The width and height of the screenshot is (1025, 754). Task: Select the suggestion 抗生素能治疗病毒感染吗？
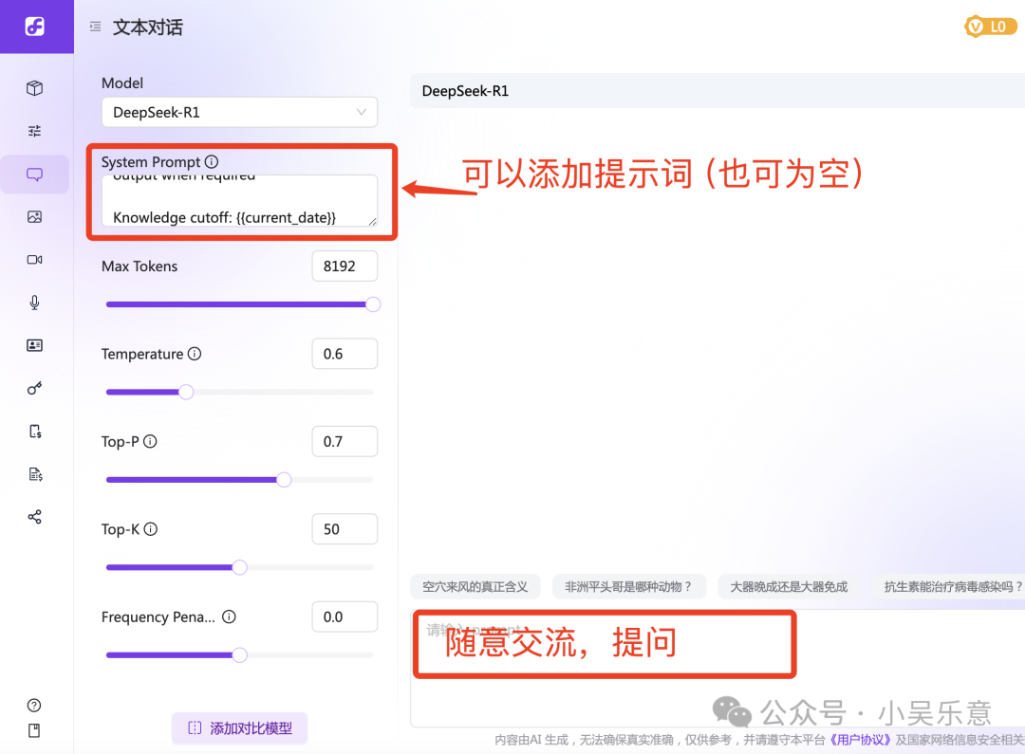(x=950, y=587)
